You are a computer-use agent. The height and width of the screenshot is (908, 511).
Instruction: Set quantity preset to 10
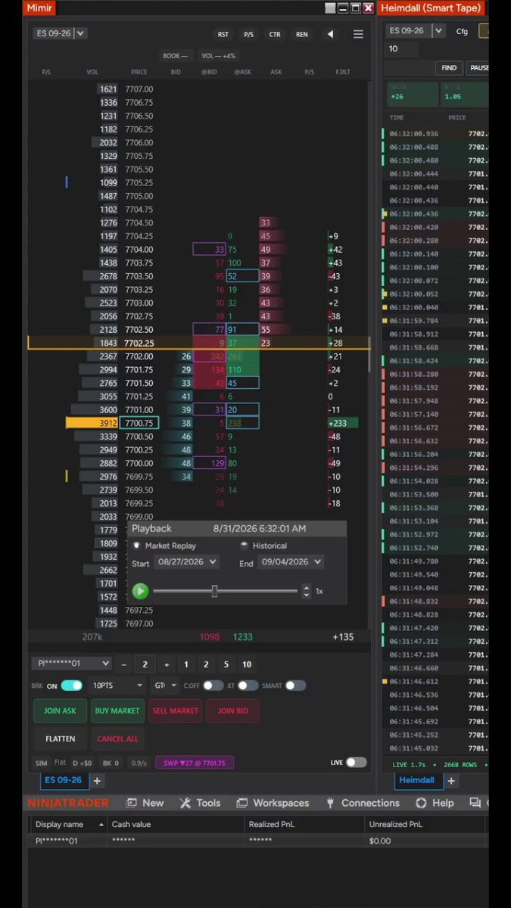point(247,664)
